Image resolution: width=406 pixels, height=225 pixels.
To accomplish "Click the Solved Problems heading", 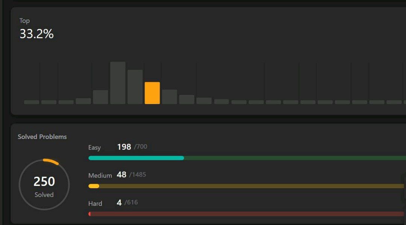I will [x=42, y=137].
